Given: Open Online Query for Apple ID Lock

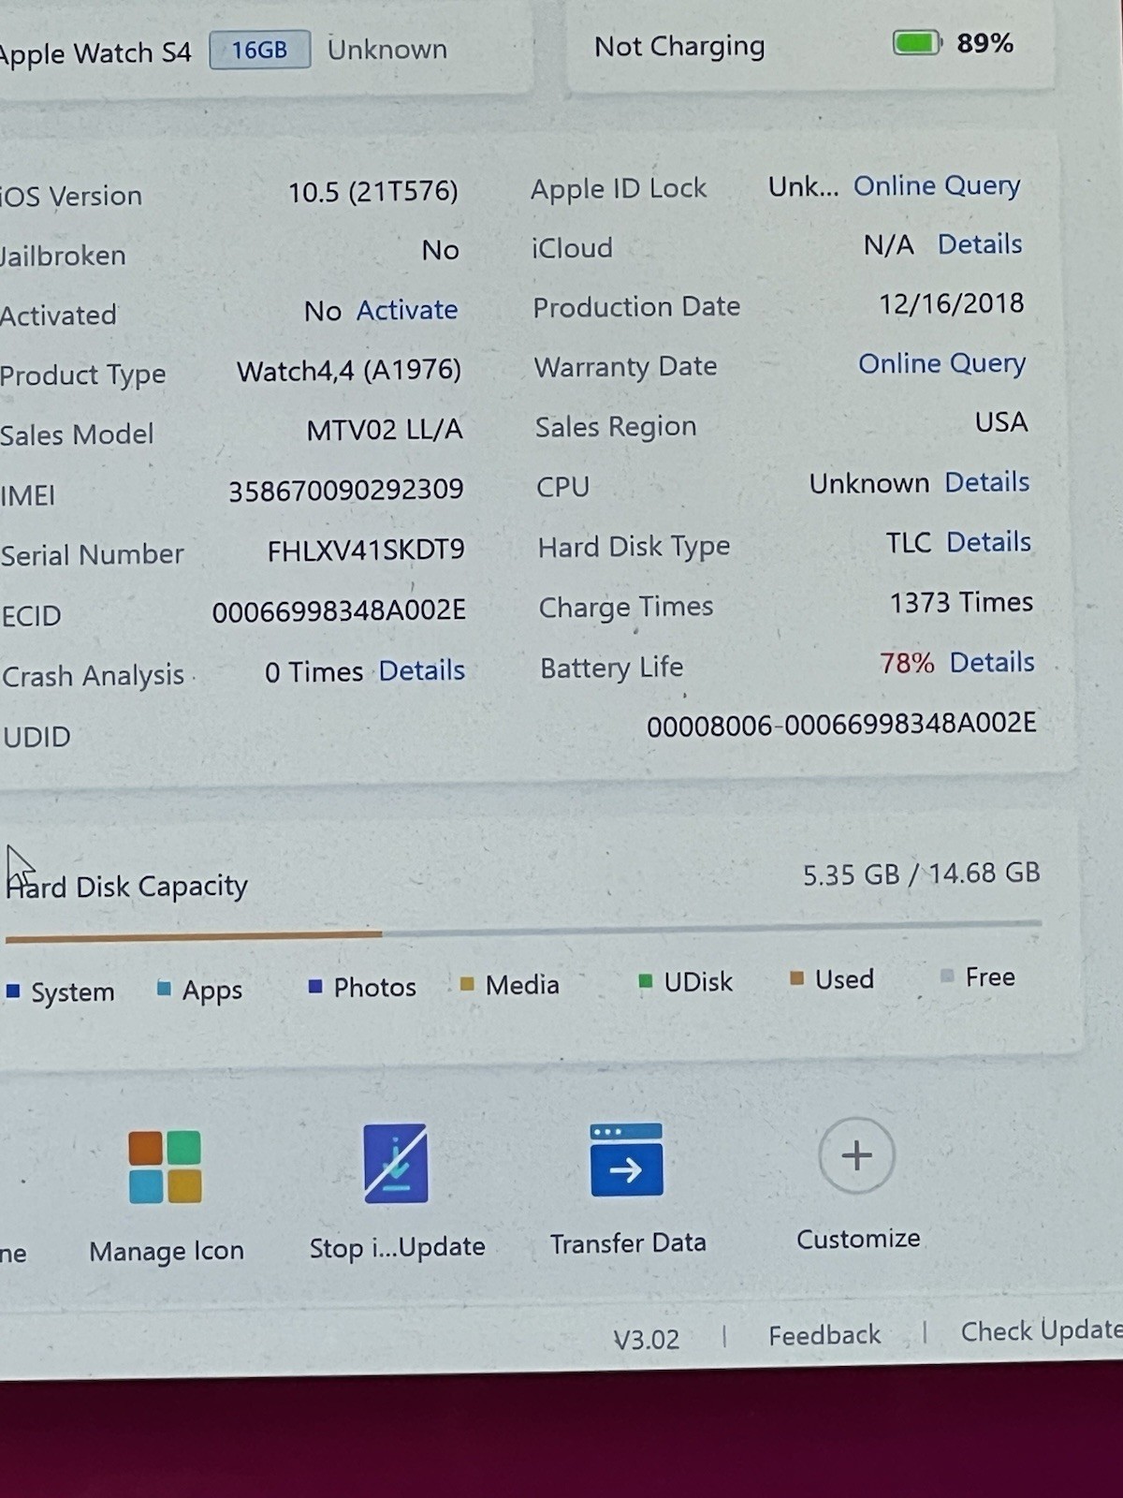Looking at the screenshot, I should [937, 185].
